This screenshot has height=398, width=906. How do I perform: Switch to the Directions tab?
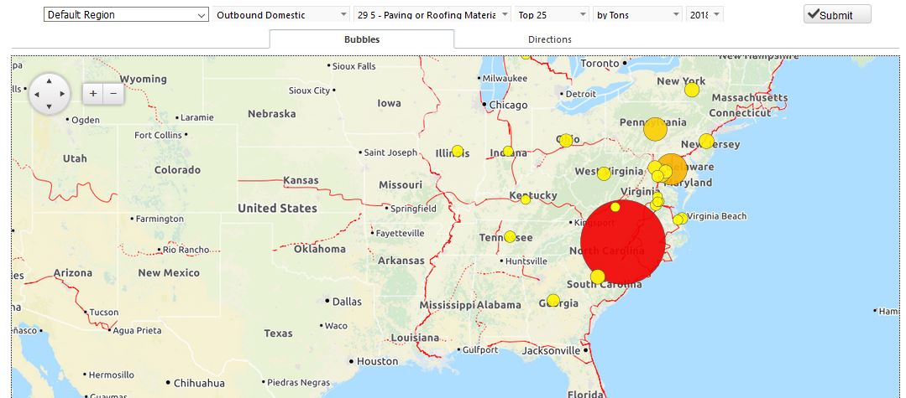click(549, 39)
